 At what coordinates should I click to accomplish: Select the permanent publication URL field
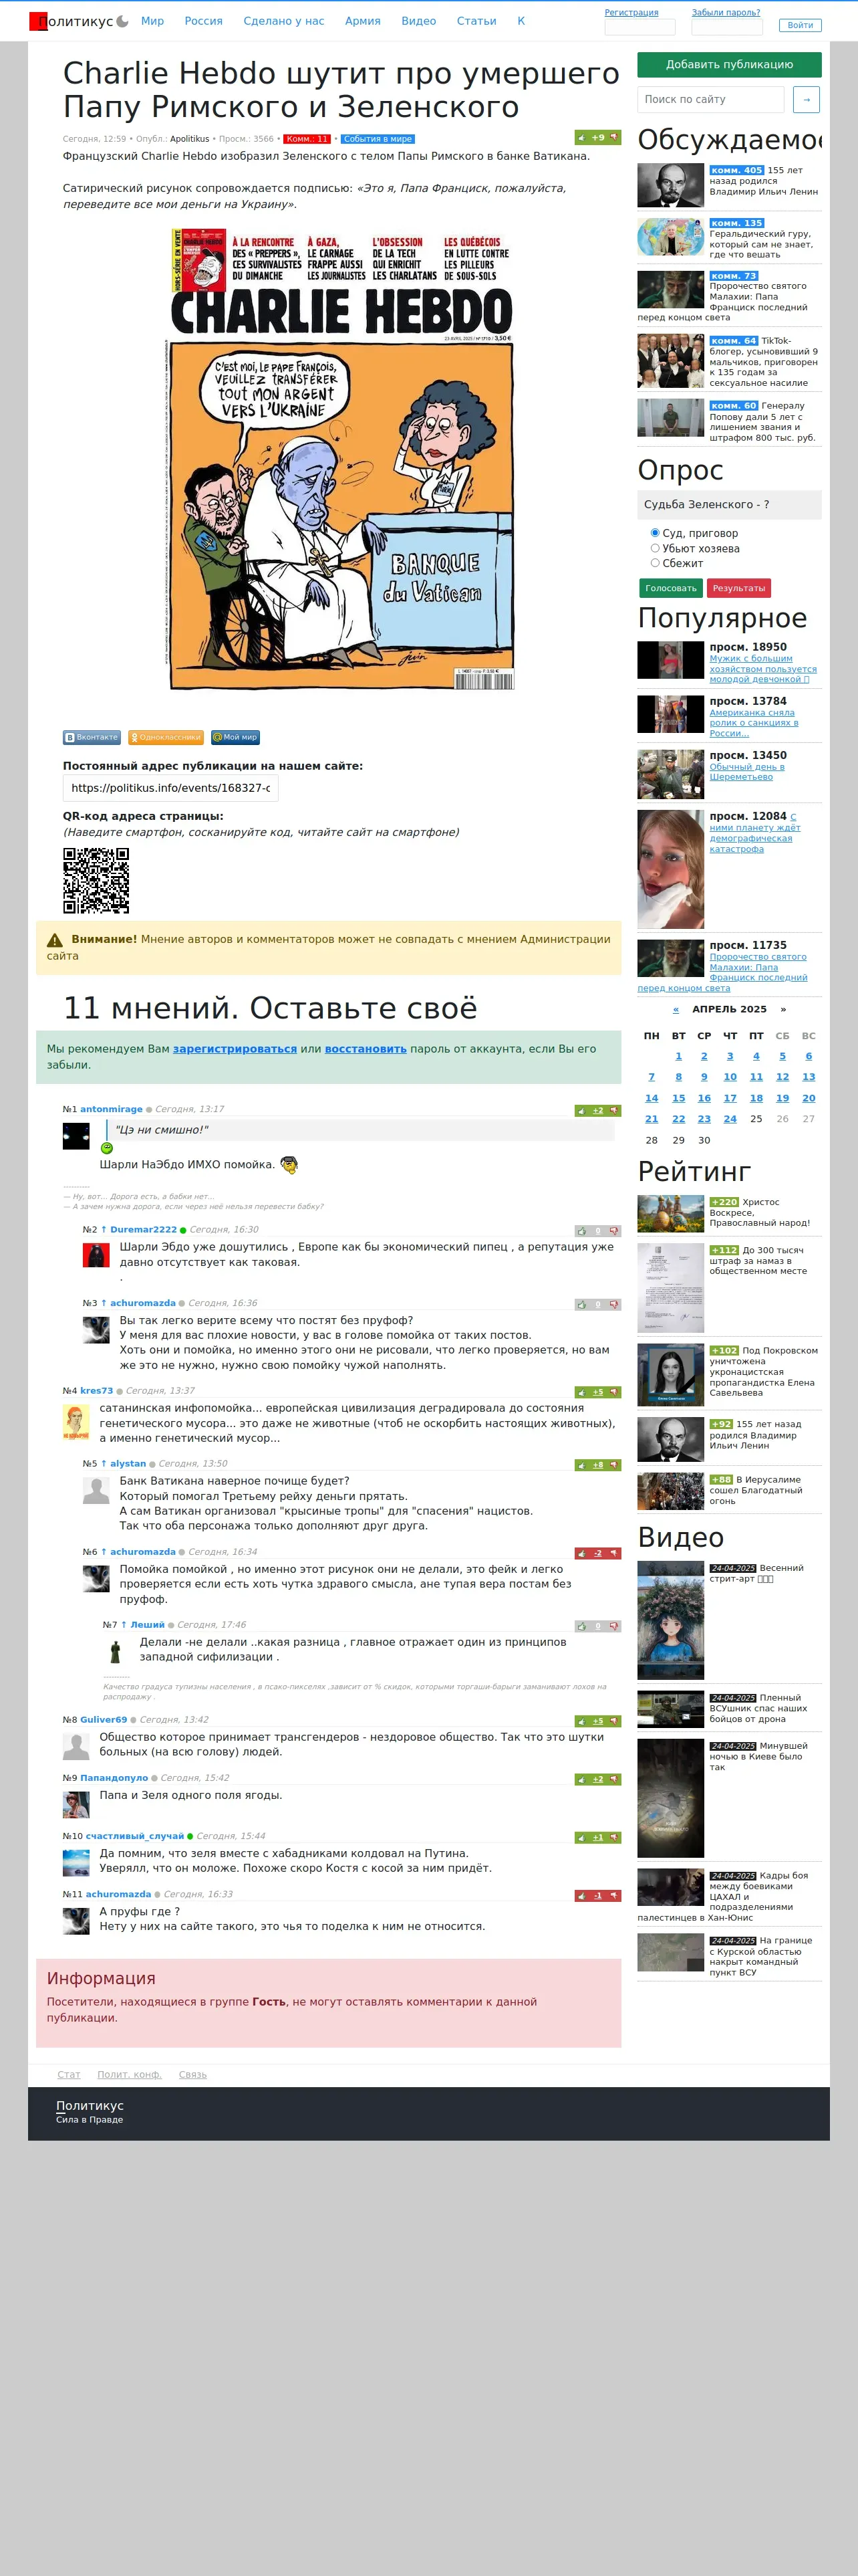171,788
